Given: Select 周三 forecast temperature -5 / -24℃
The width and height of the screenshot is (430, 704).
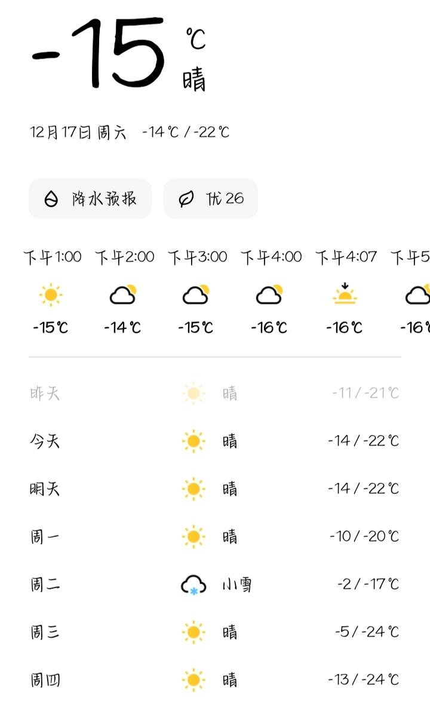Looking at the screenshot, I should tap(367, 632).
